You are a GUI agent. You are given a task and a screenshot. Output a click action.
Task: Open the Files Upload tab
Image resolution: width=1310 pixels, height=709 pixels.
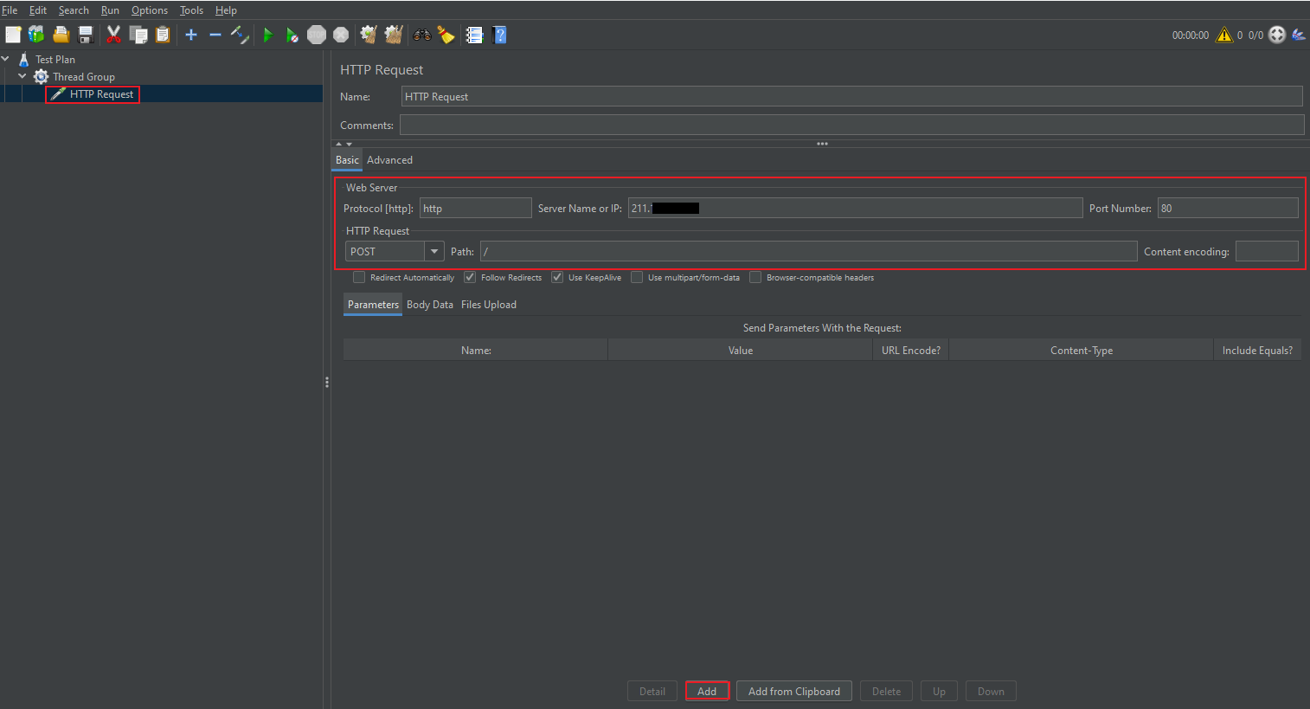tap(489, 305)
